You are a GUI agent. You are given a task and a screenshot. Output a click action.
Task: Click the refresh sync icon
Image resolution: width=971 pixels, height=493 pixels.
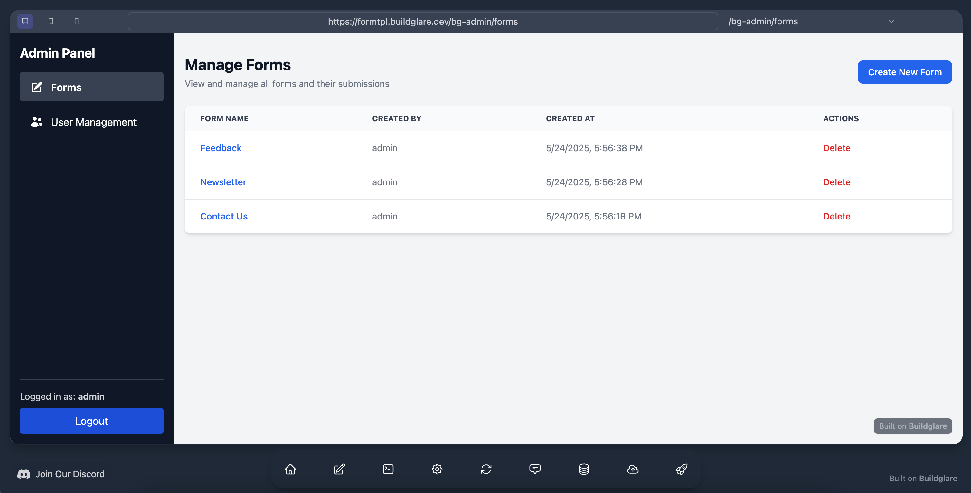[x=486, y=469]
